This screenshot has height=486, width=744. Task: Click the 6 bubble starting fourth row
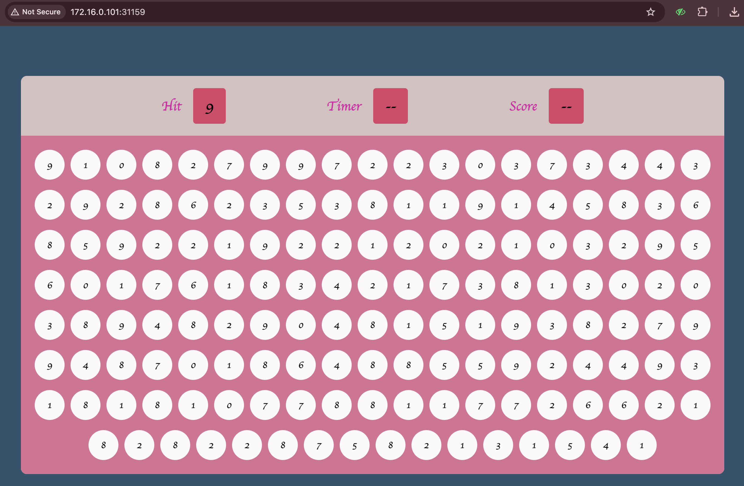[x=49, y=285]
